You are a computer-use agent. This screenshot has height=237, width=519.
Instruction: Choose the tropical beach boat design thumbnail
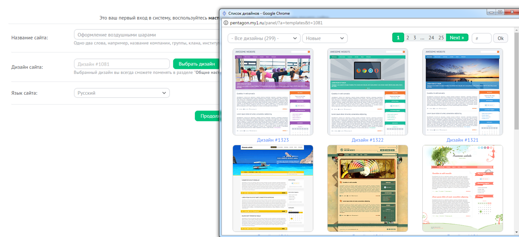272,188
